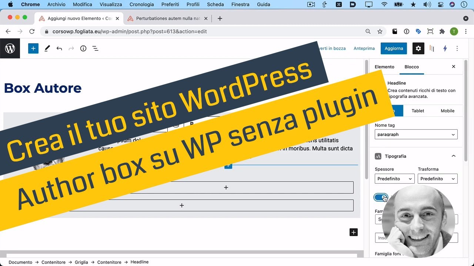Click the WordPress logo in the top corner
The height and width of the screenshot is (266, 474).
10,48
